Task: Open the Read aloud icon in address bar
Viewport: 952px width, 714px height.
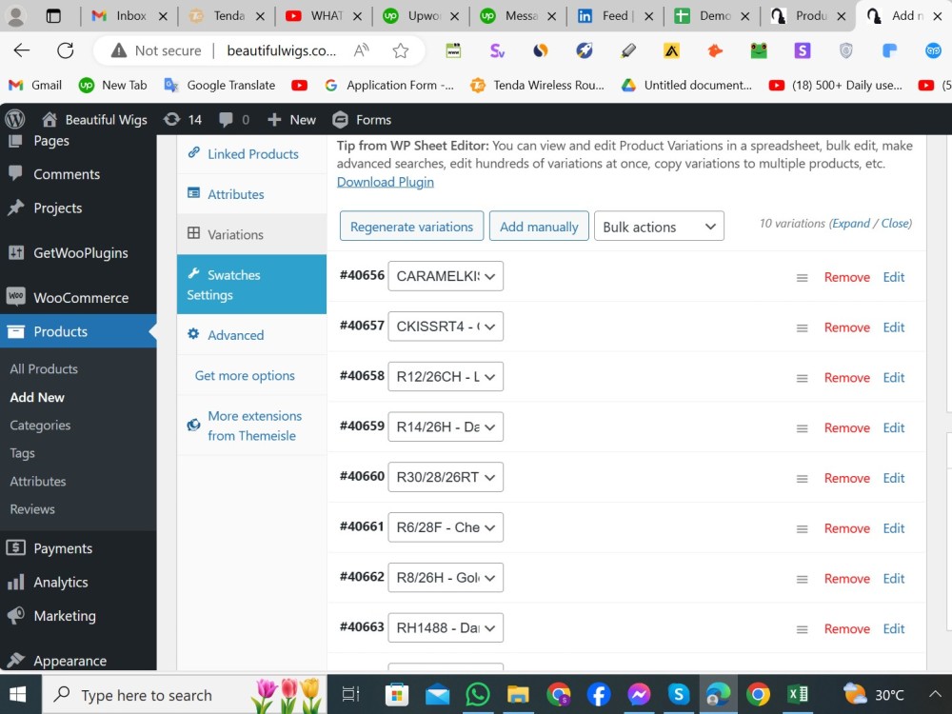Action: 361,51
